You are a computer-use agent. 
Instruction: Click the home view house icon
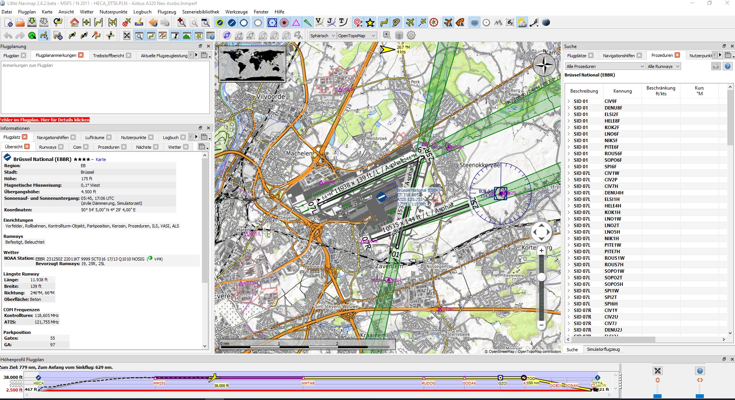[x=74, y=23]
